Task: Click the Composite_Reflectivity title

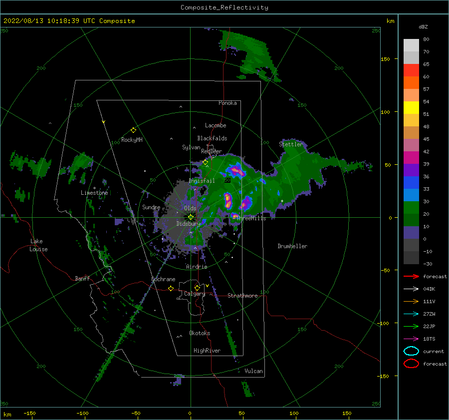Action: tap(224, 7)
